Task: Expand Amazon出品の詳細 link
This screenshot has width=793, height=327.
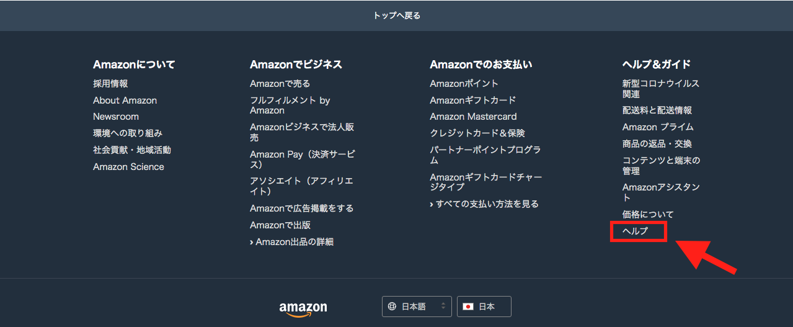Action: click(291, 242)
